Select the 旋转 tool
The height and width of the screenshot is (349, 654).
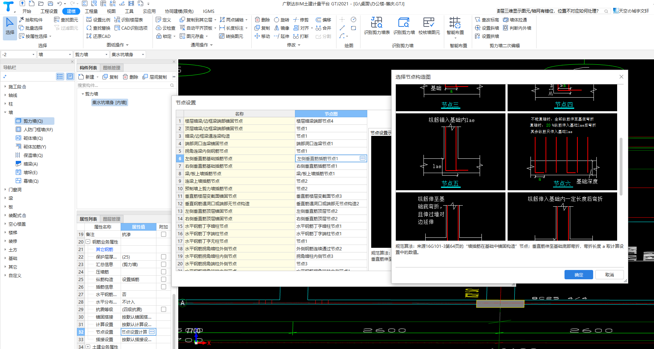pyautogui.click(x=282, y=20)
